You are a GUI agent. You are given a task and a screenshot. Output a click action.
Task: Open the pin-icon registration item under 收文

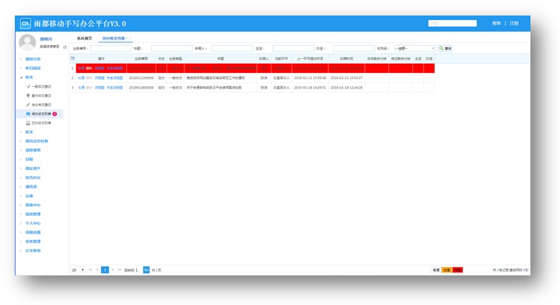(x=39, y=95)
